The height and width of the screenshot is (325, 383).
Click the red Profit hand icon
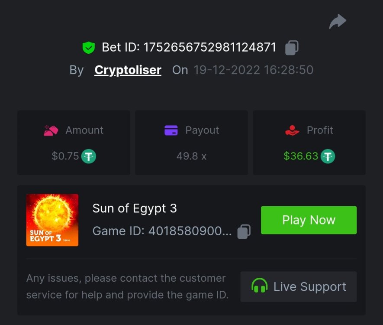coord(292,130)
